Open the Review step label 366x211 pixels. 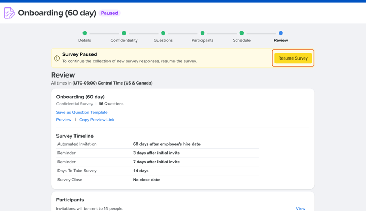point(281,40)
